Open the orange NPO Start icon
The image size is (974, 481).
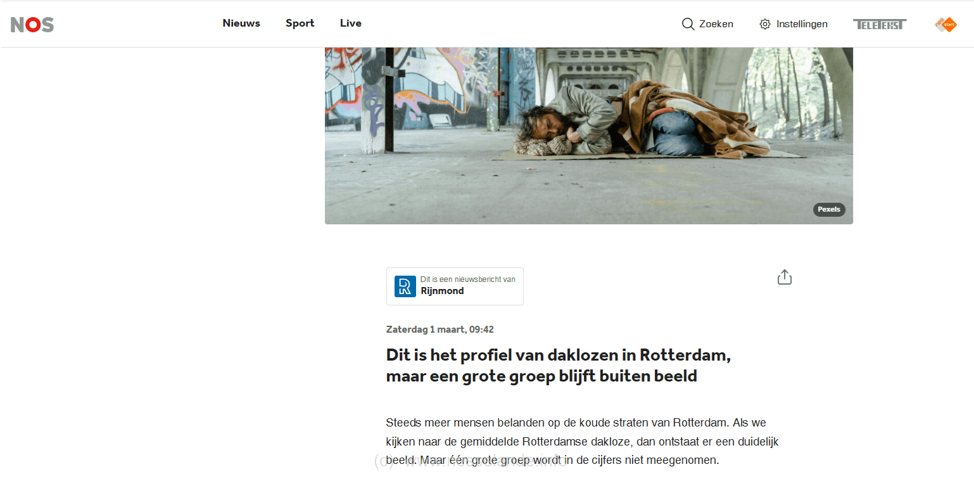(946, 24)
